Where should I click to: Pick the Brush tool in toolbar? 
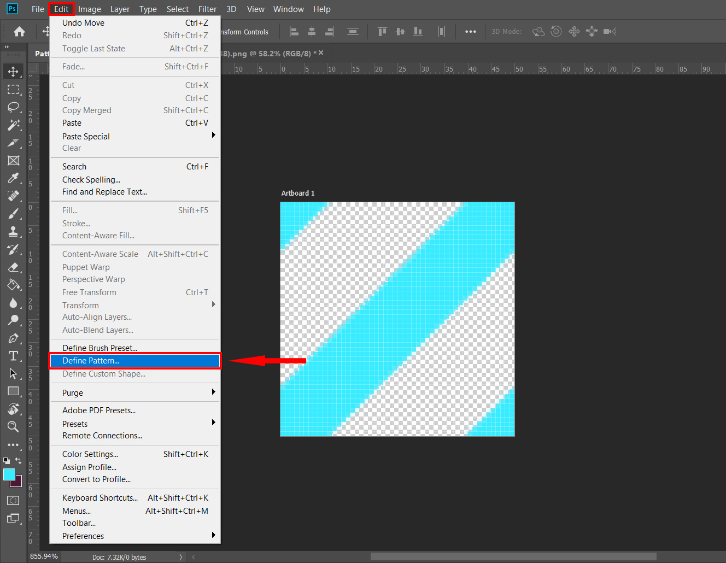(x=13, y=214)
